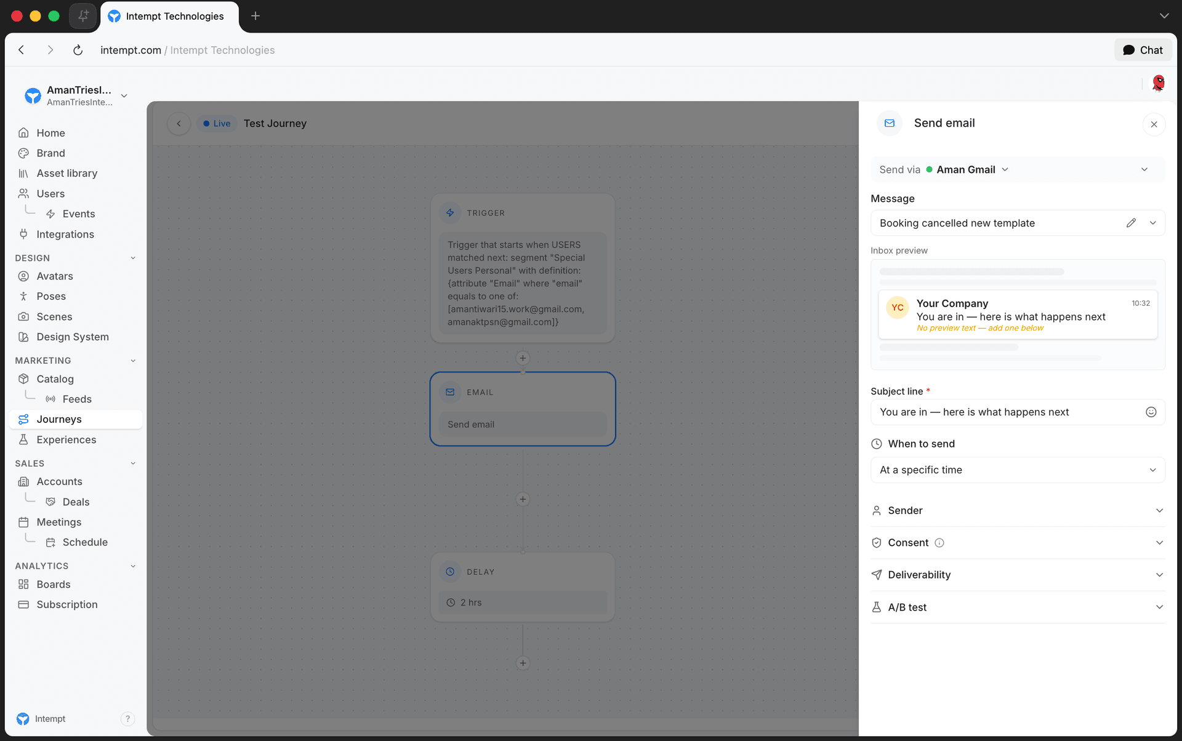Collapse the DESIGN section chevron

(x=133, y=258)
